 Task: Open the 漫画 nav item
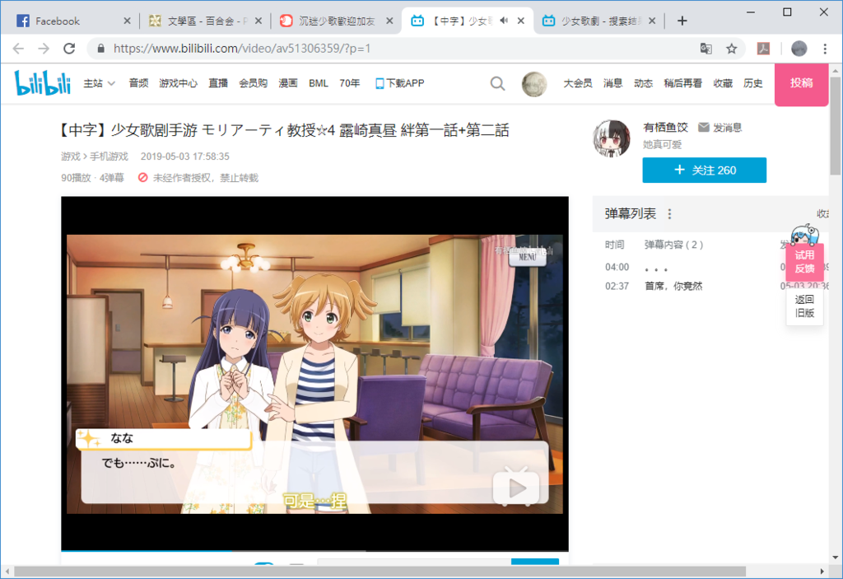click(287, 83)
